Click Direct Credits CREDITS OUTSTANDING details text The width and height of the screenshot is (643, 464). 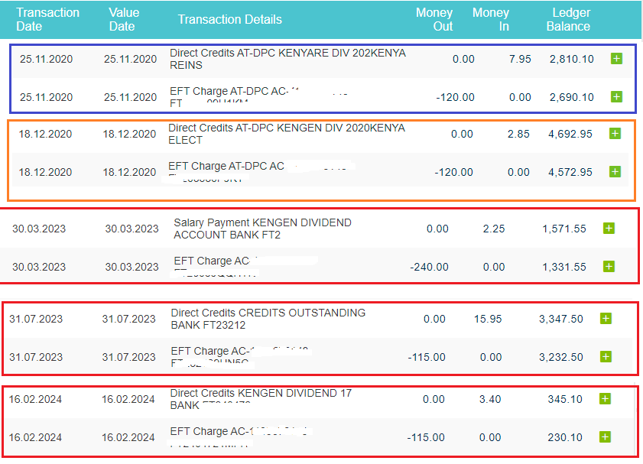click(268, 319)
